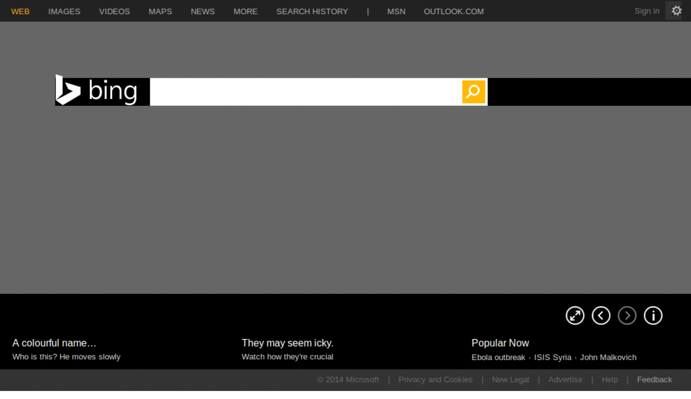Open settings gear icon in header
Screen dimensions: 691x399
(x=676, y=11)
